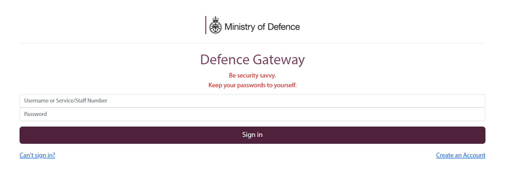Place cursor in the Service/Staff Number box
Viewport: 505px width, 192px height.
(253, 101)
